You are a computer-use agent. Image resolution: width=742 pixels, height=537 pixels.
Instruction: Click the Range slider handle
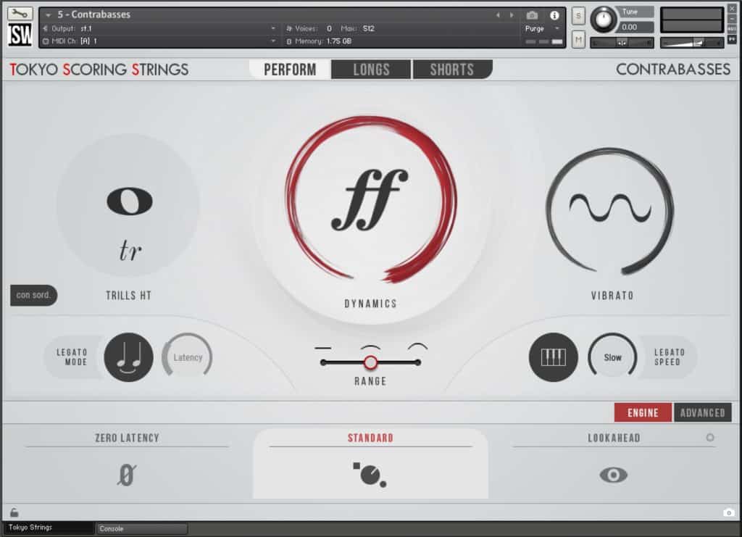[x=370, y=363]
